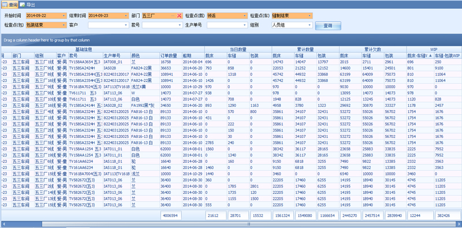This screenshot has height=228, width=462.
Task: Click the blue 查询 search button
Action: pyautogui.click(x=328, y=25)
